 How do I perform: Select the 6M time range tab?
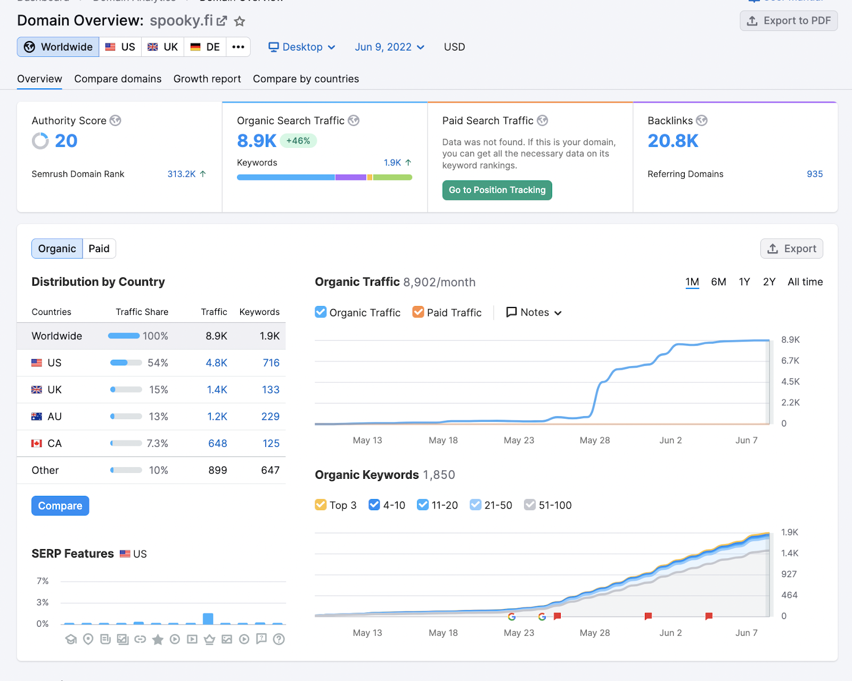click(718, 282)
